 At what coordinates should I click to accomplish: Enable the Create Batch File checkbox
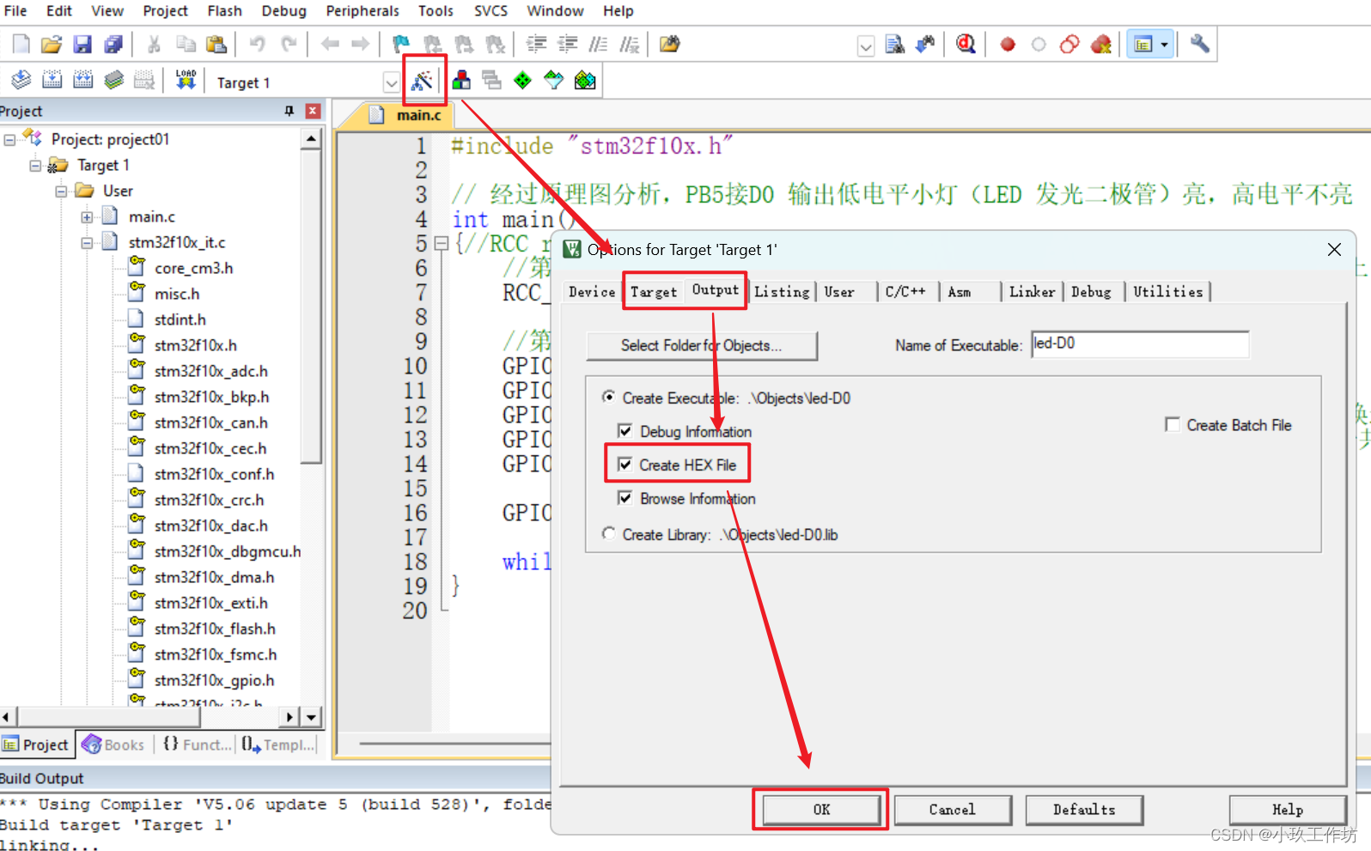coord(1172,425)
